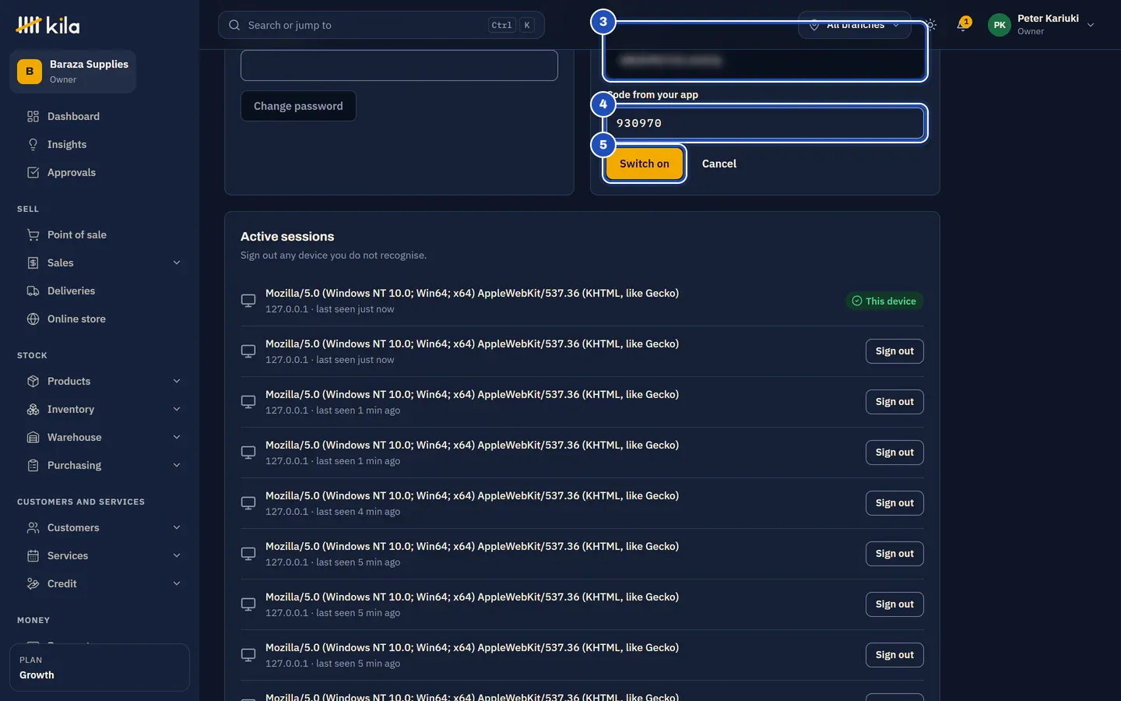Expand the Purchasing submenu chevron
The width and height of the screenshot is (1121, 701).
point(177,465)
